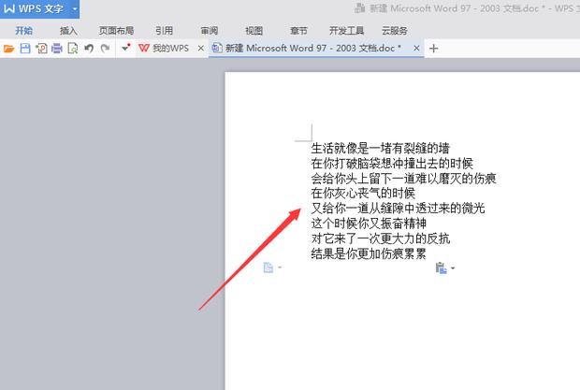Click the Print icon in the toolbar

click(57, 49)
